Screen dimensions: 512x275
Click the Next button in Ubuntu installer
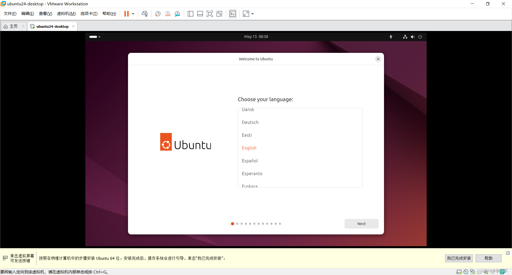(361, 223)
